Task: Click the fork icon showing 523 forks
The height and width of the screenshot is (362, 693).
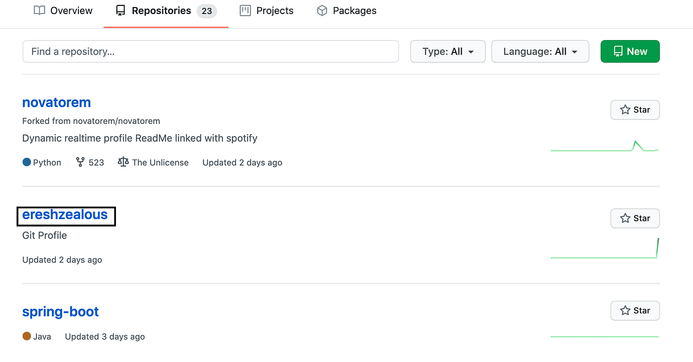Action: coord(80,162)
